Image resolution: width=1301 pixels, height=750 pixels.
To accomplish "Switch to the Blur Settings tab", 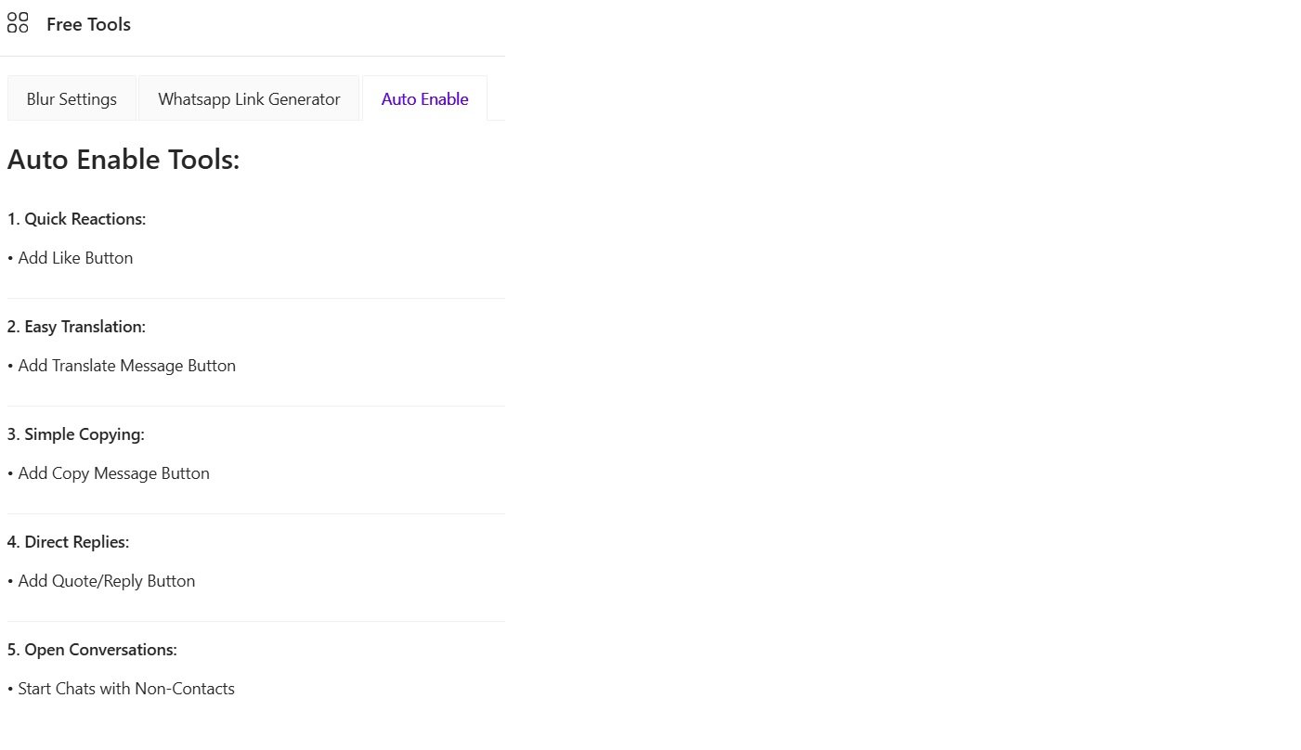I will [x=72, y=98].
